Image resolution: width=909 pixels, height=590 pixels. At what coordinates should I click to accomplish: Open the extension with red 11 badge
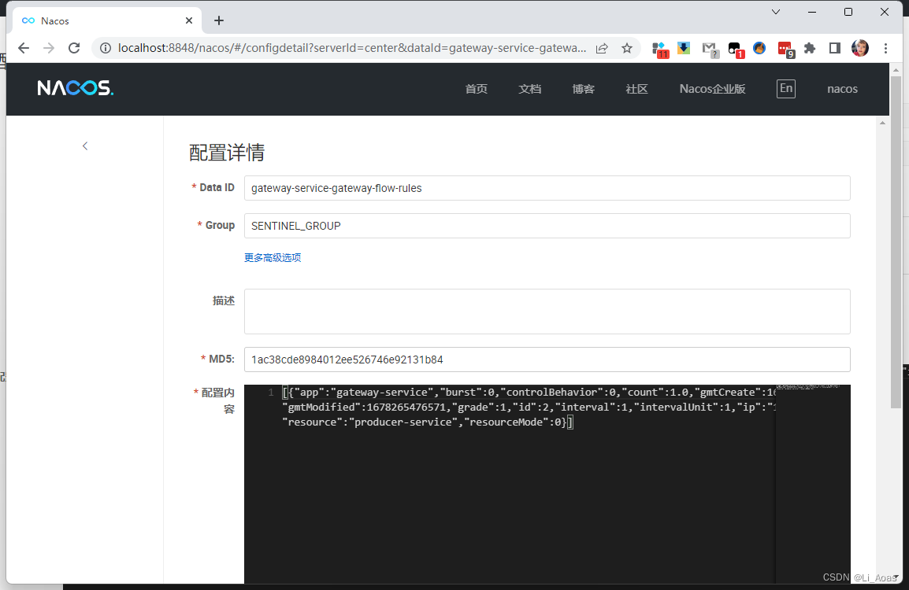pos(660,50)
